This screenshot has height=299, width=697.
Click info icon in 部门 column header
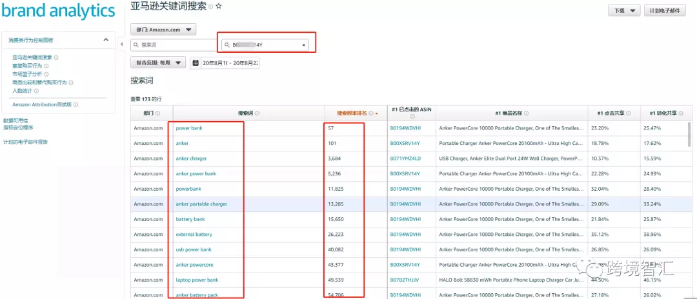coord(158,113)
